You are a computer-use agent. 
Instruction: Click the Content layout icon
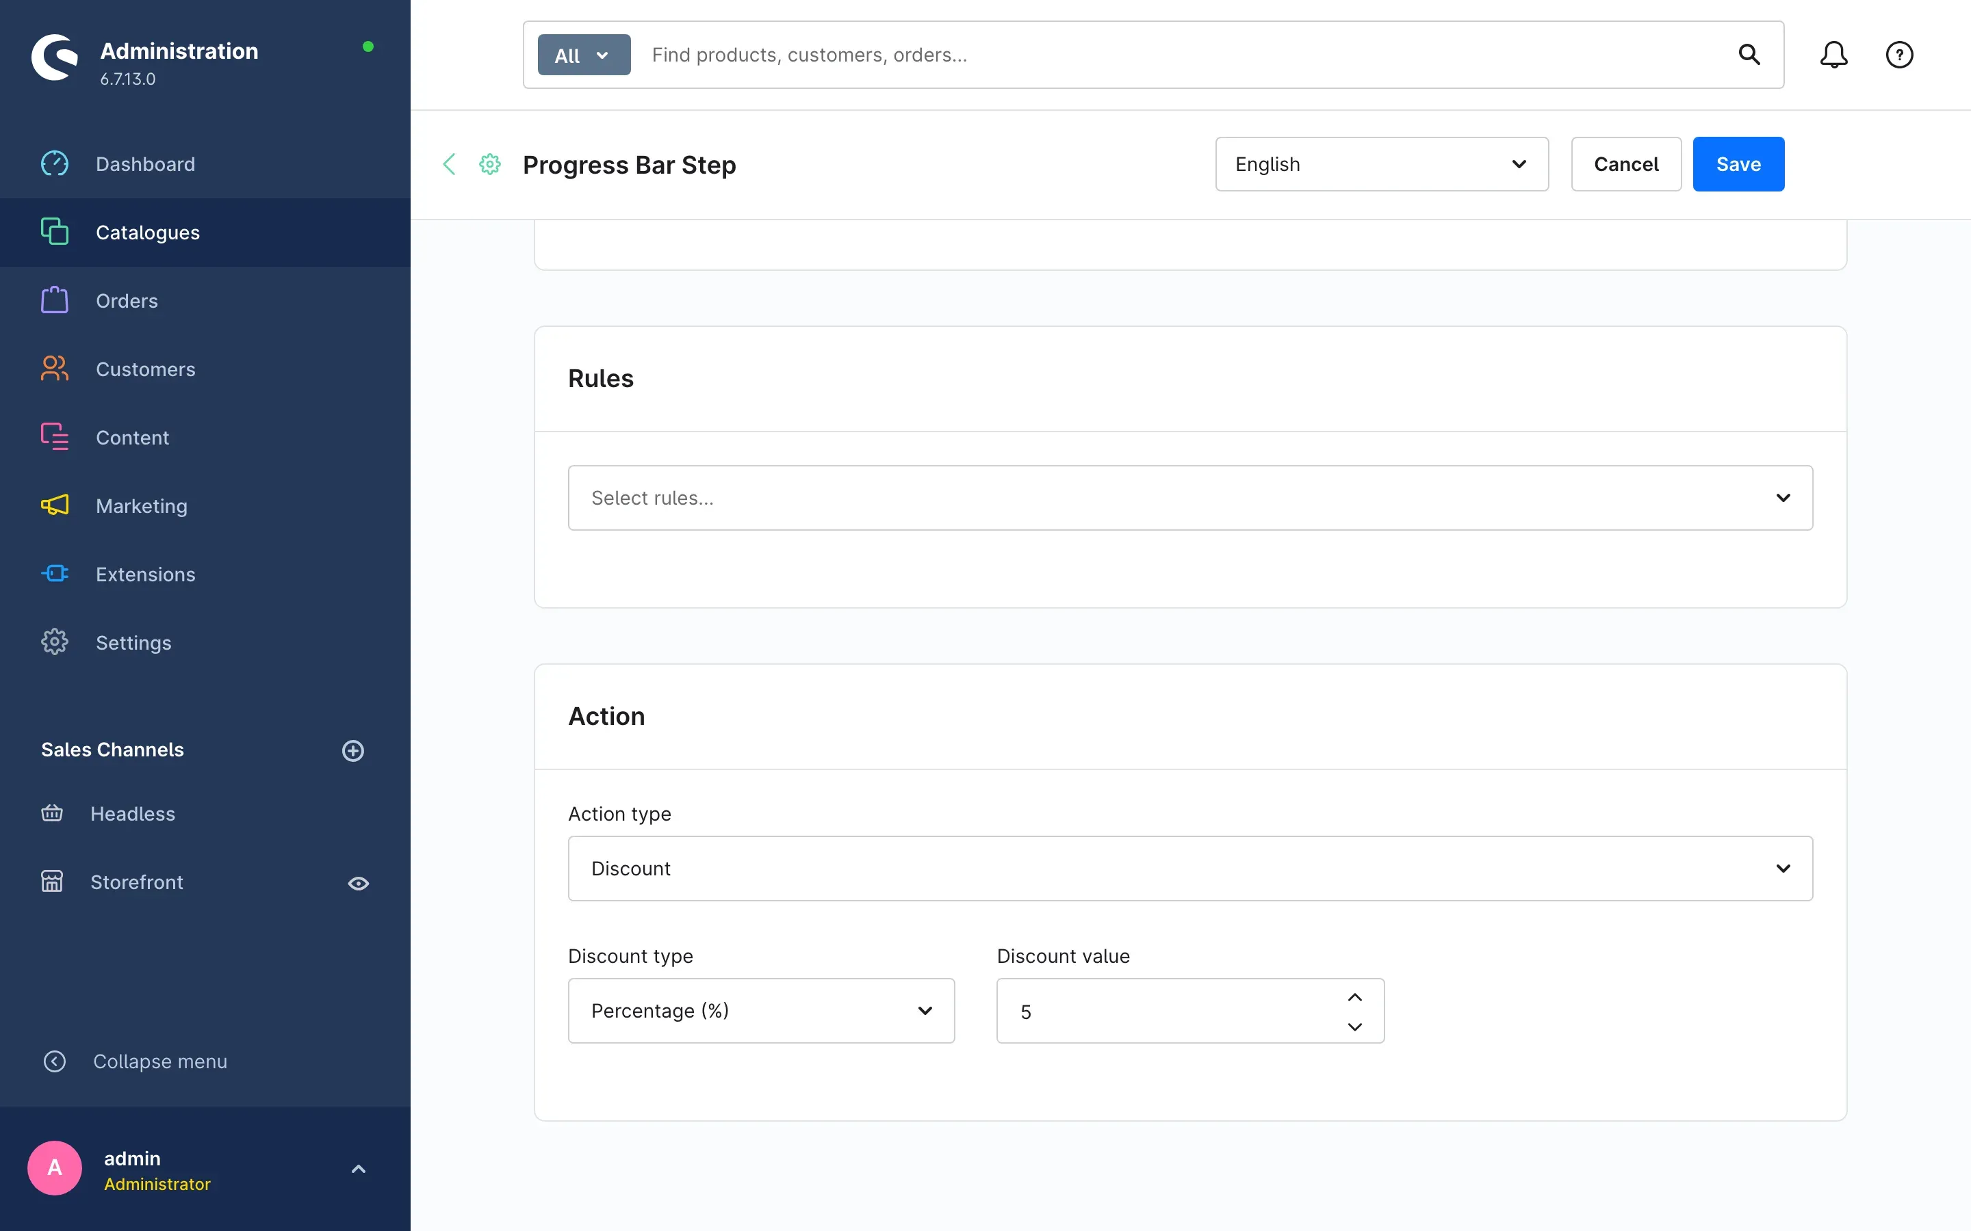(55, 437)
